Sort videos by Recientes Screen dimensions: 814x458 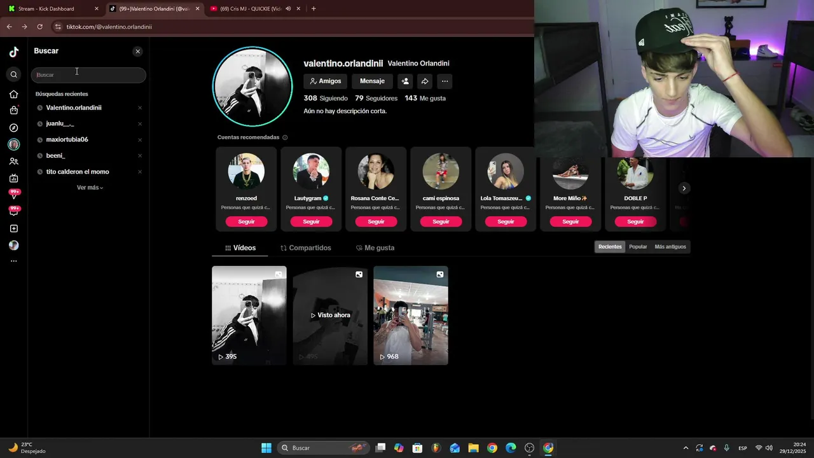pos(610,247)
